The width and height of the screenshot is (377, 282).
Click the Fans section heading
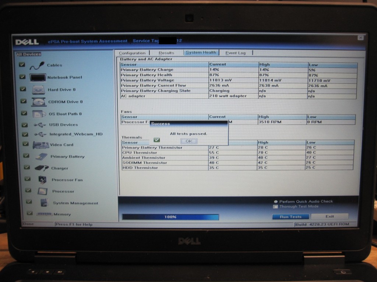coord(127,112)
